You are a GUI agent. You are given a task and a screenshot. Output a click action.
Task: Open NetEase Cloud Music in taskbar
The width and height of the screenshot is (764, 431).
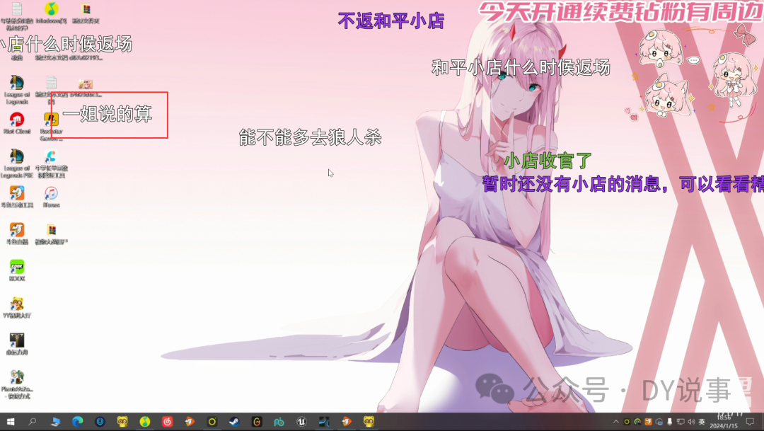click(x=167, y=422)
